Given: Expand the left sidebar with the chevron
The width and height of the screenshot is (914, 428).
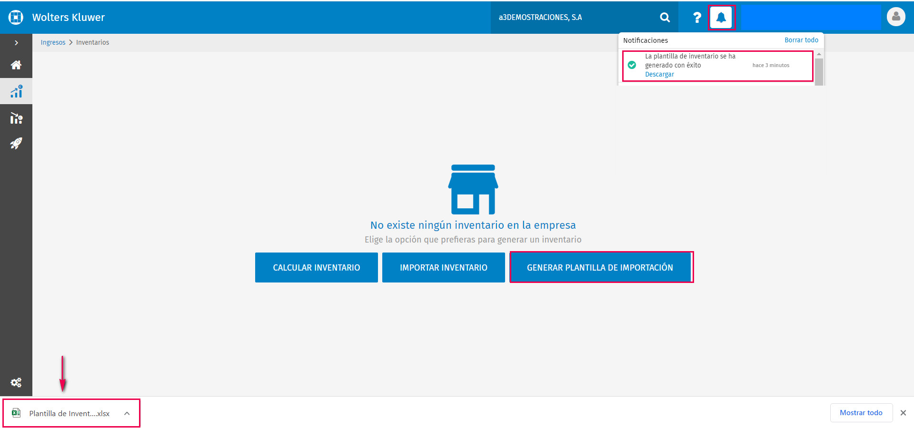Looking at the screenshot, I should (x=16, y=43).
